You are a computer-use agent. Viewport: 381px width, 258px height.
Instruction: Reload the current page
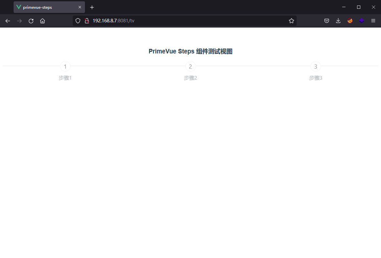click(31, 21)
